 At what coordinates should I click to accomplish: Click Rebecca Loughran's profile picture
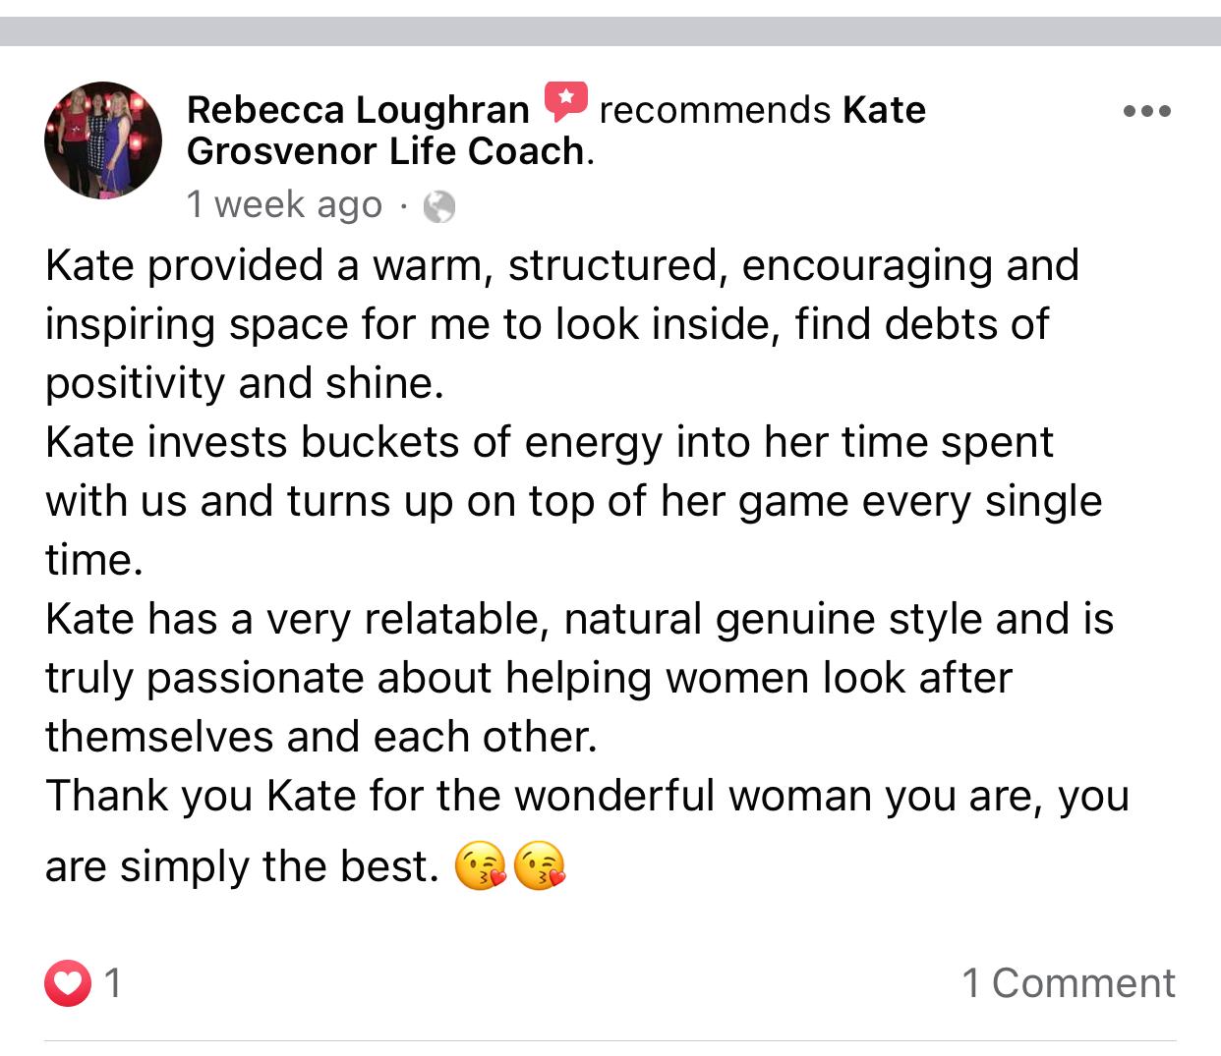pyautogui.click(x=102, y=140)
